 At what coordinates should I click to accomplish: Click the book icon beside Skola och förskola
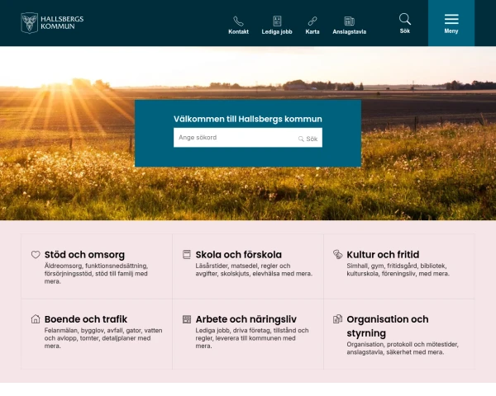pyautogui.click(x=187, y=255)
